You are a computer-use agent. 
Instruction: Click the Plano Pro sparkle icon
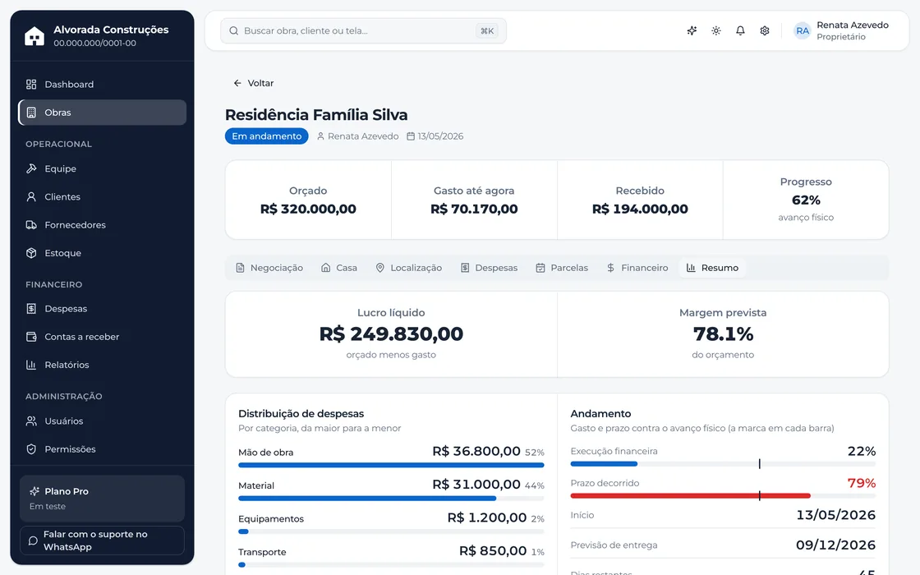coord(34,491)
